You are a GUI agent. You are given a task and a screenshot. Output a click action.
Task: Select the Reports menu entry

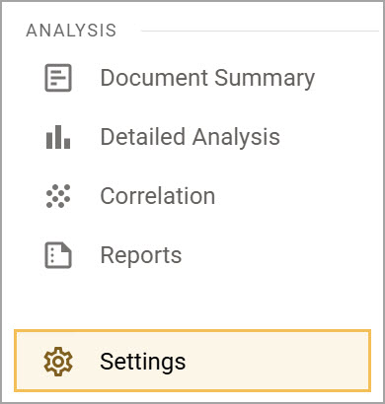point(192,255)
